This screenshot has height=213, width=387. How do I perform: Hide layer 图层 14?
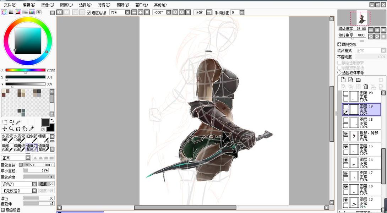[x=346, y=160]
